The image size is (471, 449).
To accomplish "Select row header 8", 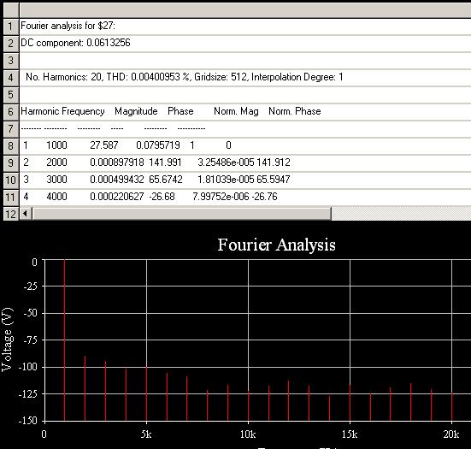I will tap(11, 146).
